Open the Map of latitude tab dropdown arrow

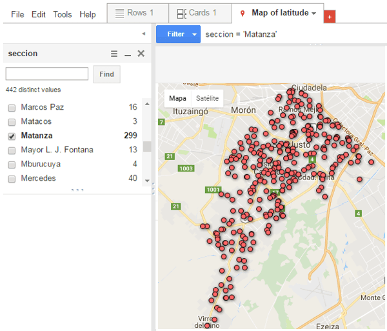(x=314, y=14)
